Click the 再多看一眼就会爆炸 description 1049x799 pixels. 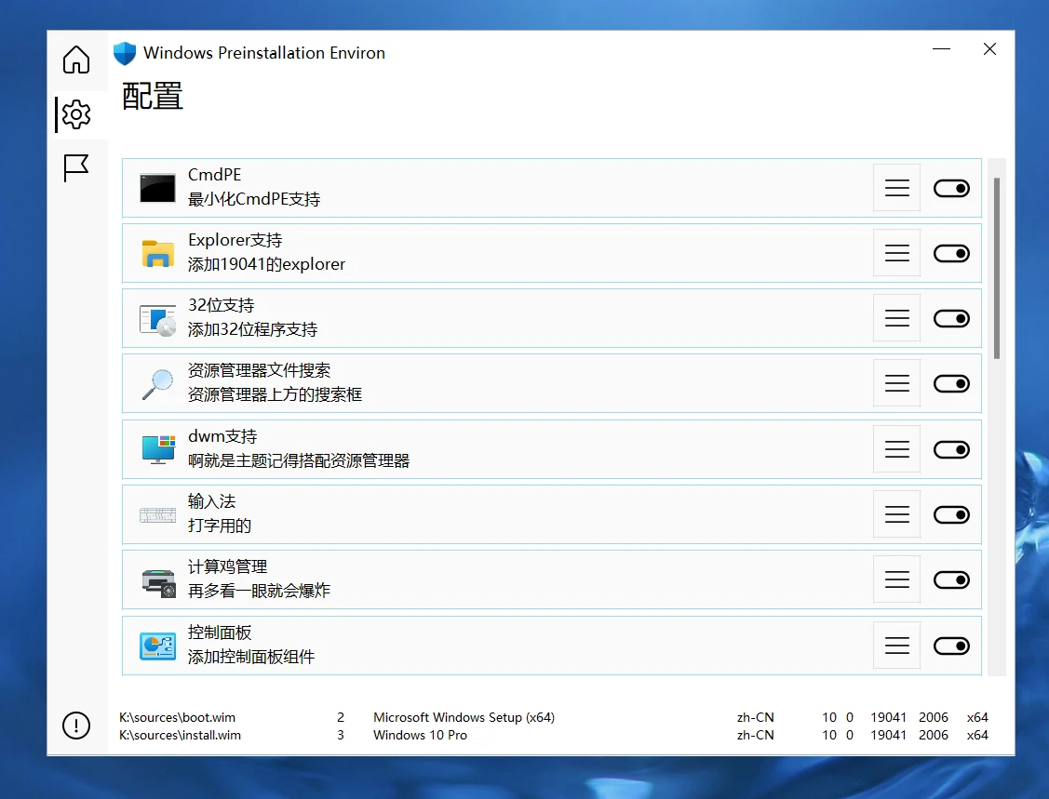click(x=259, y=591)
